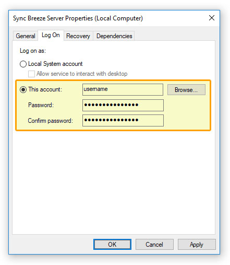Click the 'Confirm password:' label text

coord(51,121)
